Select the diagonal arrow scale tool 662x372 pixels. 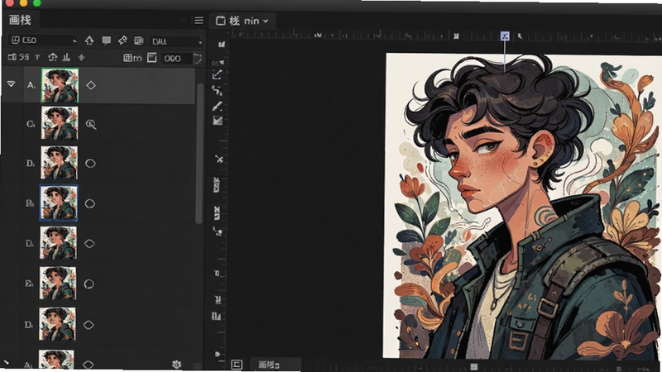tap(218, 74)
